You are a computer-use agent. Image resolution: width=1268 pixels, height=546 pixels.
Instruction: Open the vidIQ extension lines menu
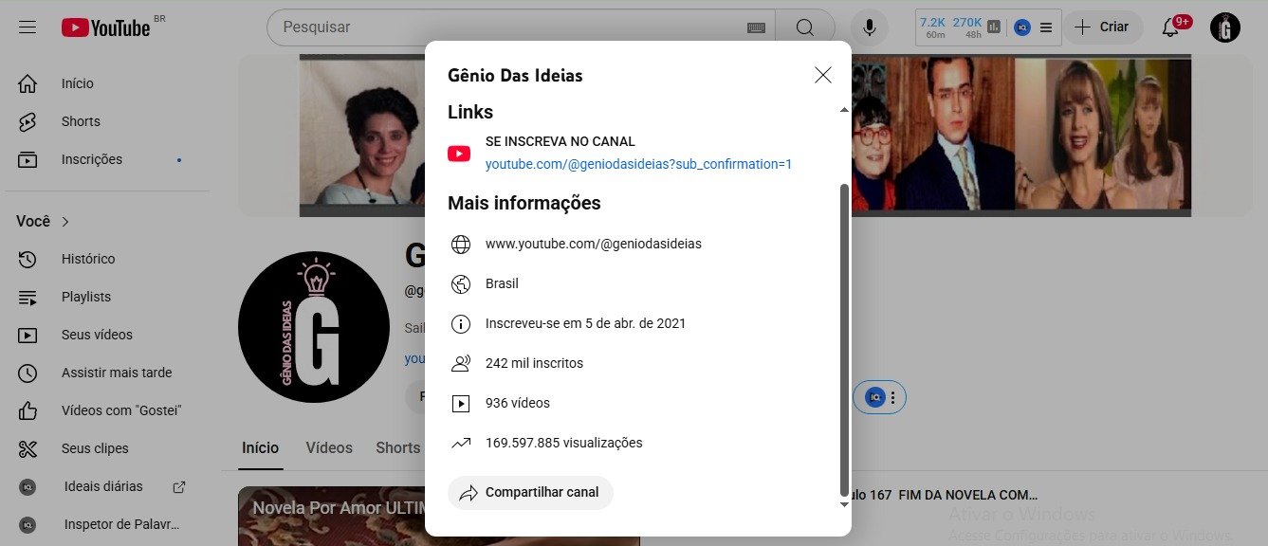1045,27
